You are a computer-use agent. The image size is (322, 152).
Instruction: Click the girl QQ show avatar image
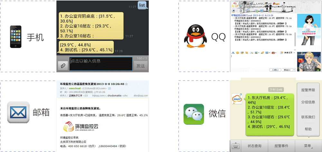309,30
